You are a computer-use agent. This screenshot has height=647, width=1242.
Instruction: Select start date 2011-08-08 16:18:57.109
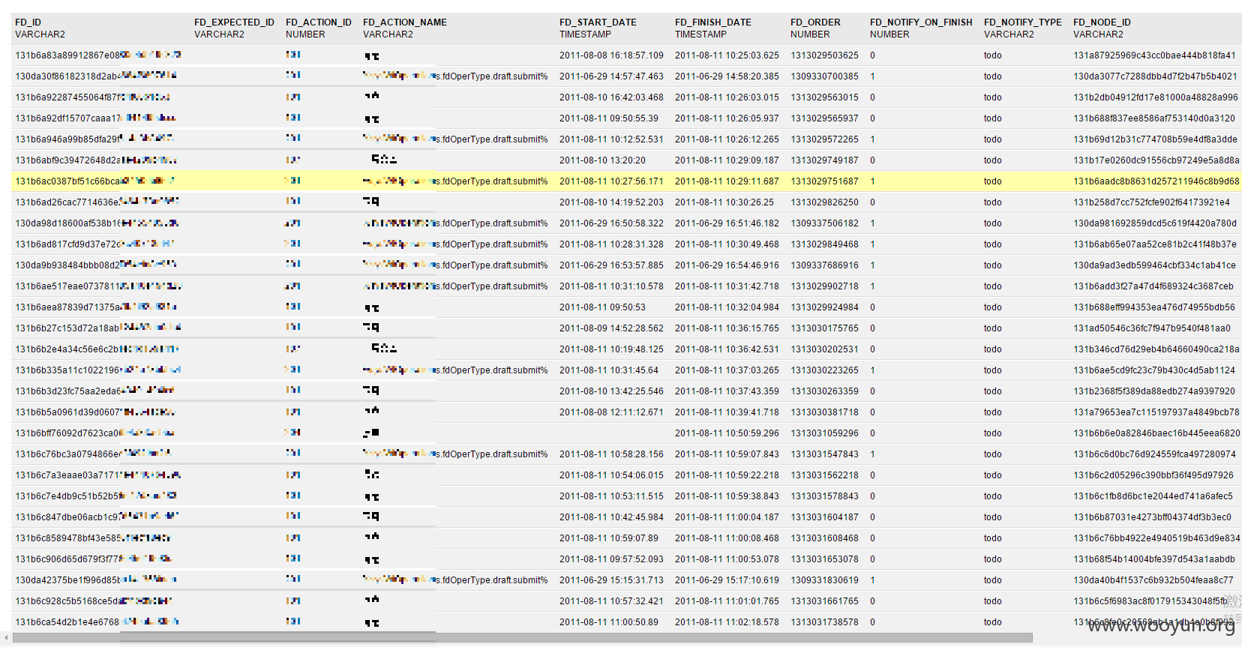click(611, 55)
